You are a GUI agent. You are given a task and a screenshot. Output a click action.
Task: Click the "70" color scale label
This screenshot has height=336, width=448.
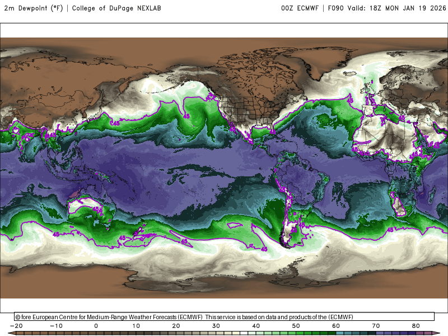click(376, 326)
